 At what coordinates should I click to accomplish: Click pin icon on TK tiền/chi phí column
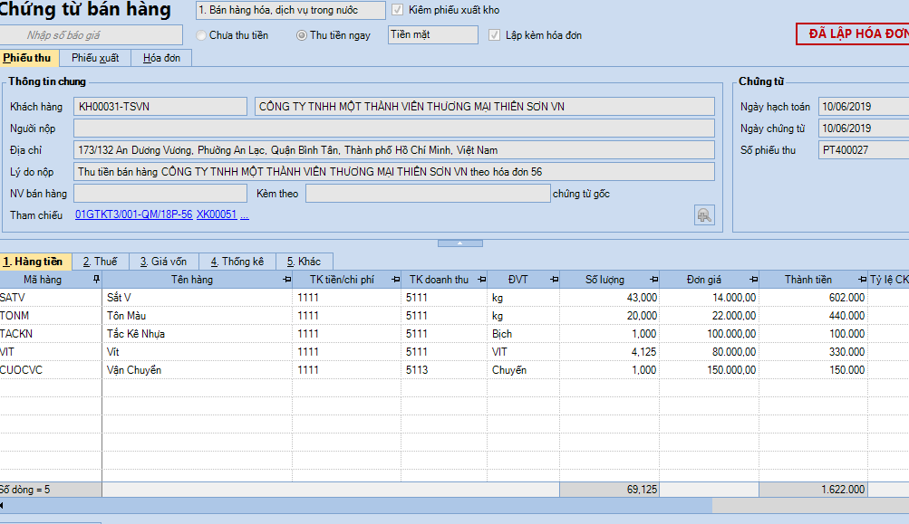click(391, 280)
